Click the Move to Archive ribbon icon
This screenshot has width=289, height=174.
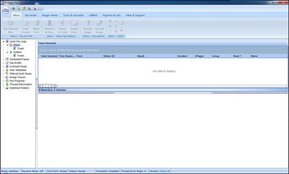pyautogui.click(x=50, y=23)
